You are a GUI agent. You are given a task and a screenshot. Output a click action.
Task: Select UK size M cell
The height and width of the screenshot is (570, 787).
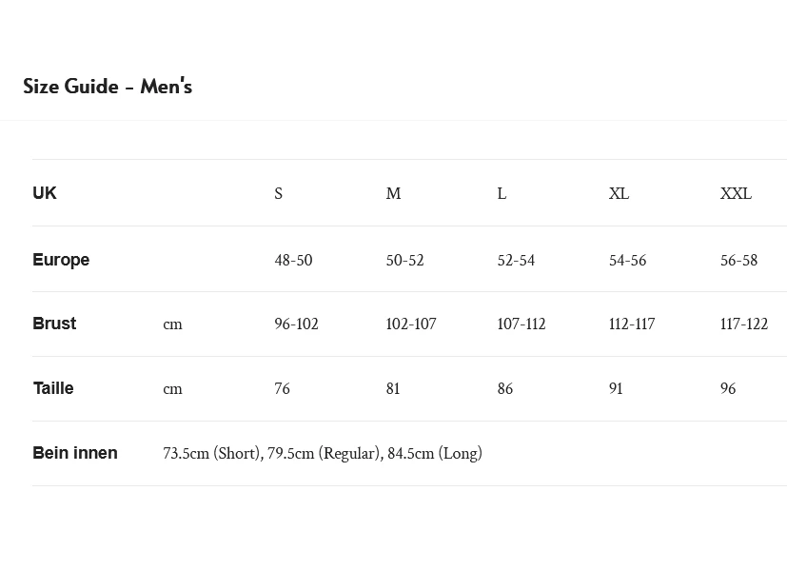393,193
